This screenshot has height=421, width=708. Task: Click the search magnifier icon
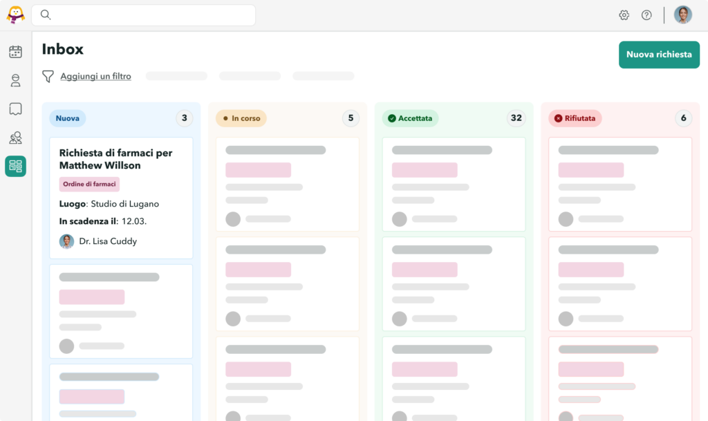45,15
